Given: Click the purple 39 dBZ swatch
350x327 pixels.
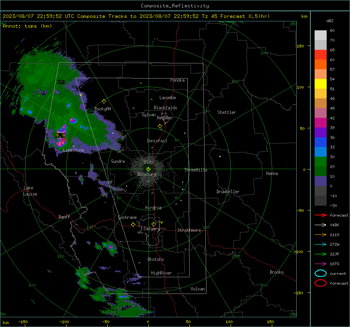Looking at the screenshot, I should tap(320, 132).
